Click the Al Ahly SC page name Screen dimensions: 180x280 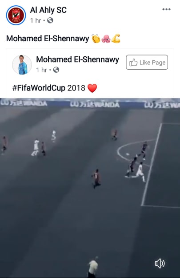48,10
